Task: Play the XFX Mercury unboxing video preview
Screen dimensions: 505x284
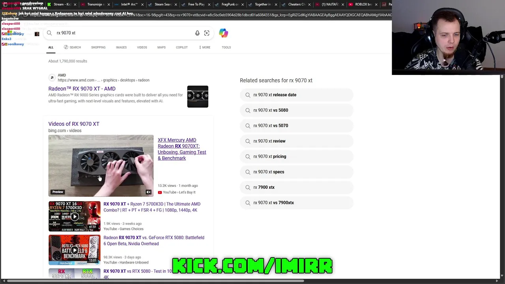Action: click(x=101, y=166)
